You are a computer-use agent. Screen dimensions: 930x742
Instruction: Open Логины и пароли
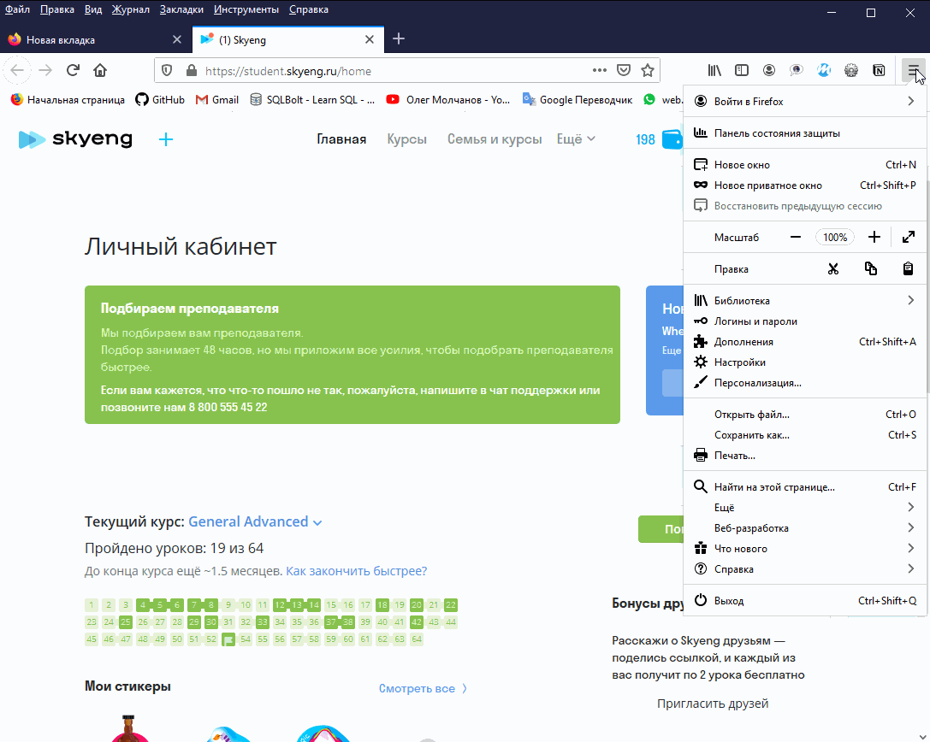(805, 321)
